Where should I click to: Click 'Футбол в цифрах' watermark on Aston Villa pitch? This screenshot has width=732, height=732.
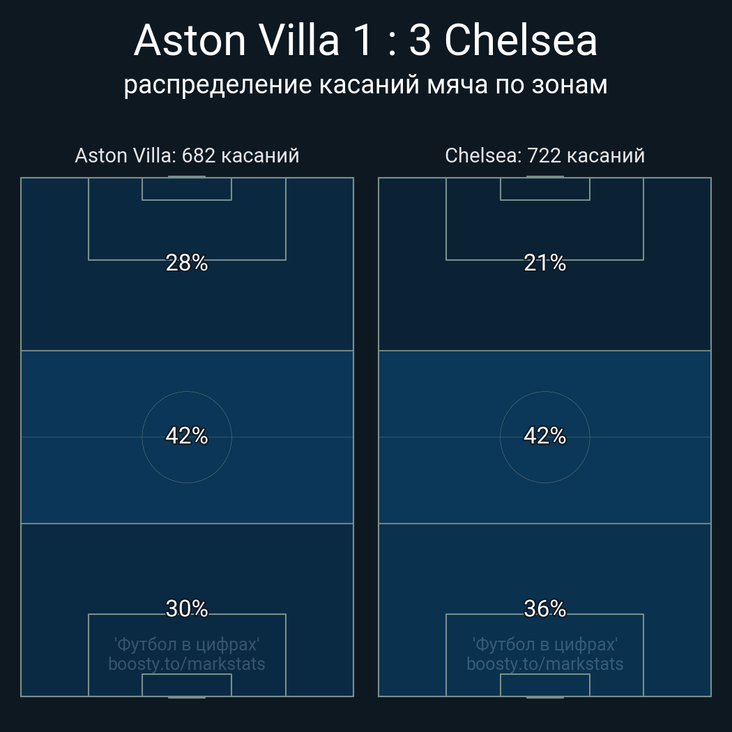click(x=187, y=644)
